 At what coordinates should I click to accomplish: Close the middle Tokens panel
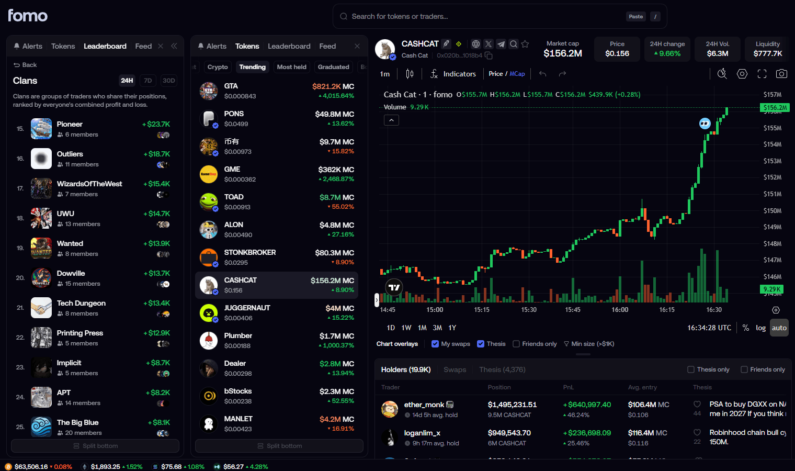[x=357, y=46]
